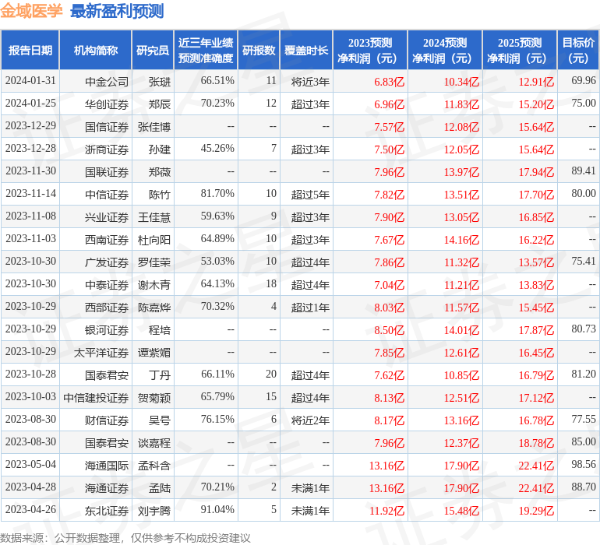600x545 pixels.
Task: Click the 目标价 column header
Action: 578,50
